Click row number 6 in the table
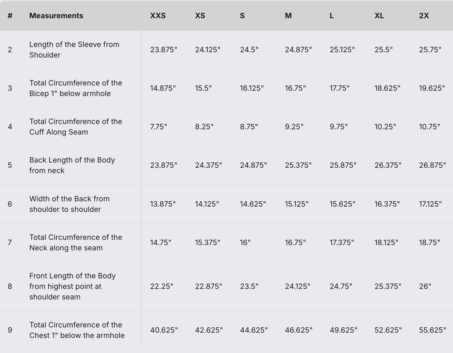The width and height of the screenshot is (453, 353). (10, 204)
